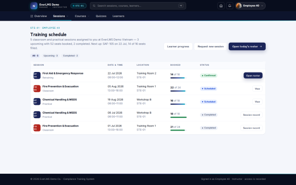This screenshot has width=296, height=185.
Task: Click session icon for 08 Jul 2026 Chemical Handling
Action: [x=37, y=115]
